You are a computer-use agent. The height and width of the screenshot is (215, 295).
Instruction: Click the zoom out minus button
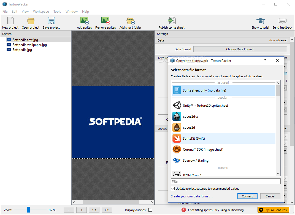(69, 210)
